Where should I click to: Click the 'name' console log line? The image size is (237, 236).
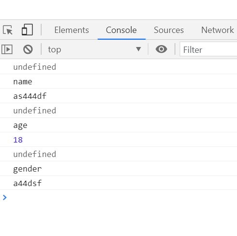[x=23, y=82]
